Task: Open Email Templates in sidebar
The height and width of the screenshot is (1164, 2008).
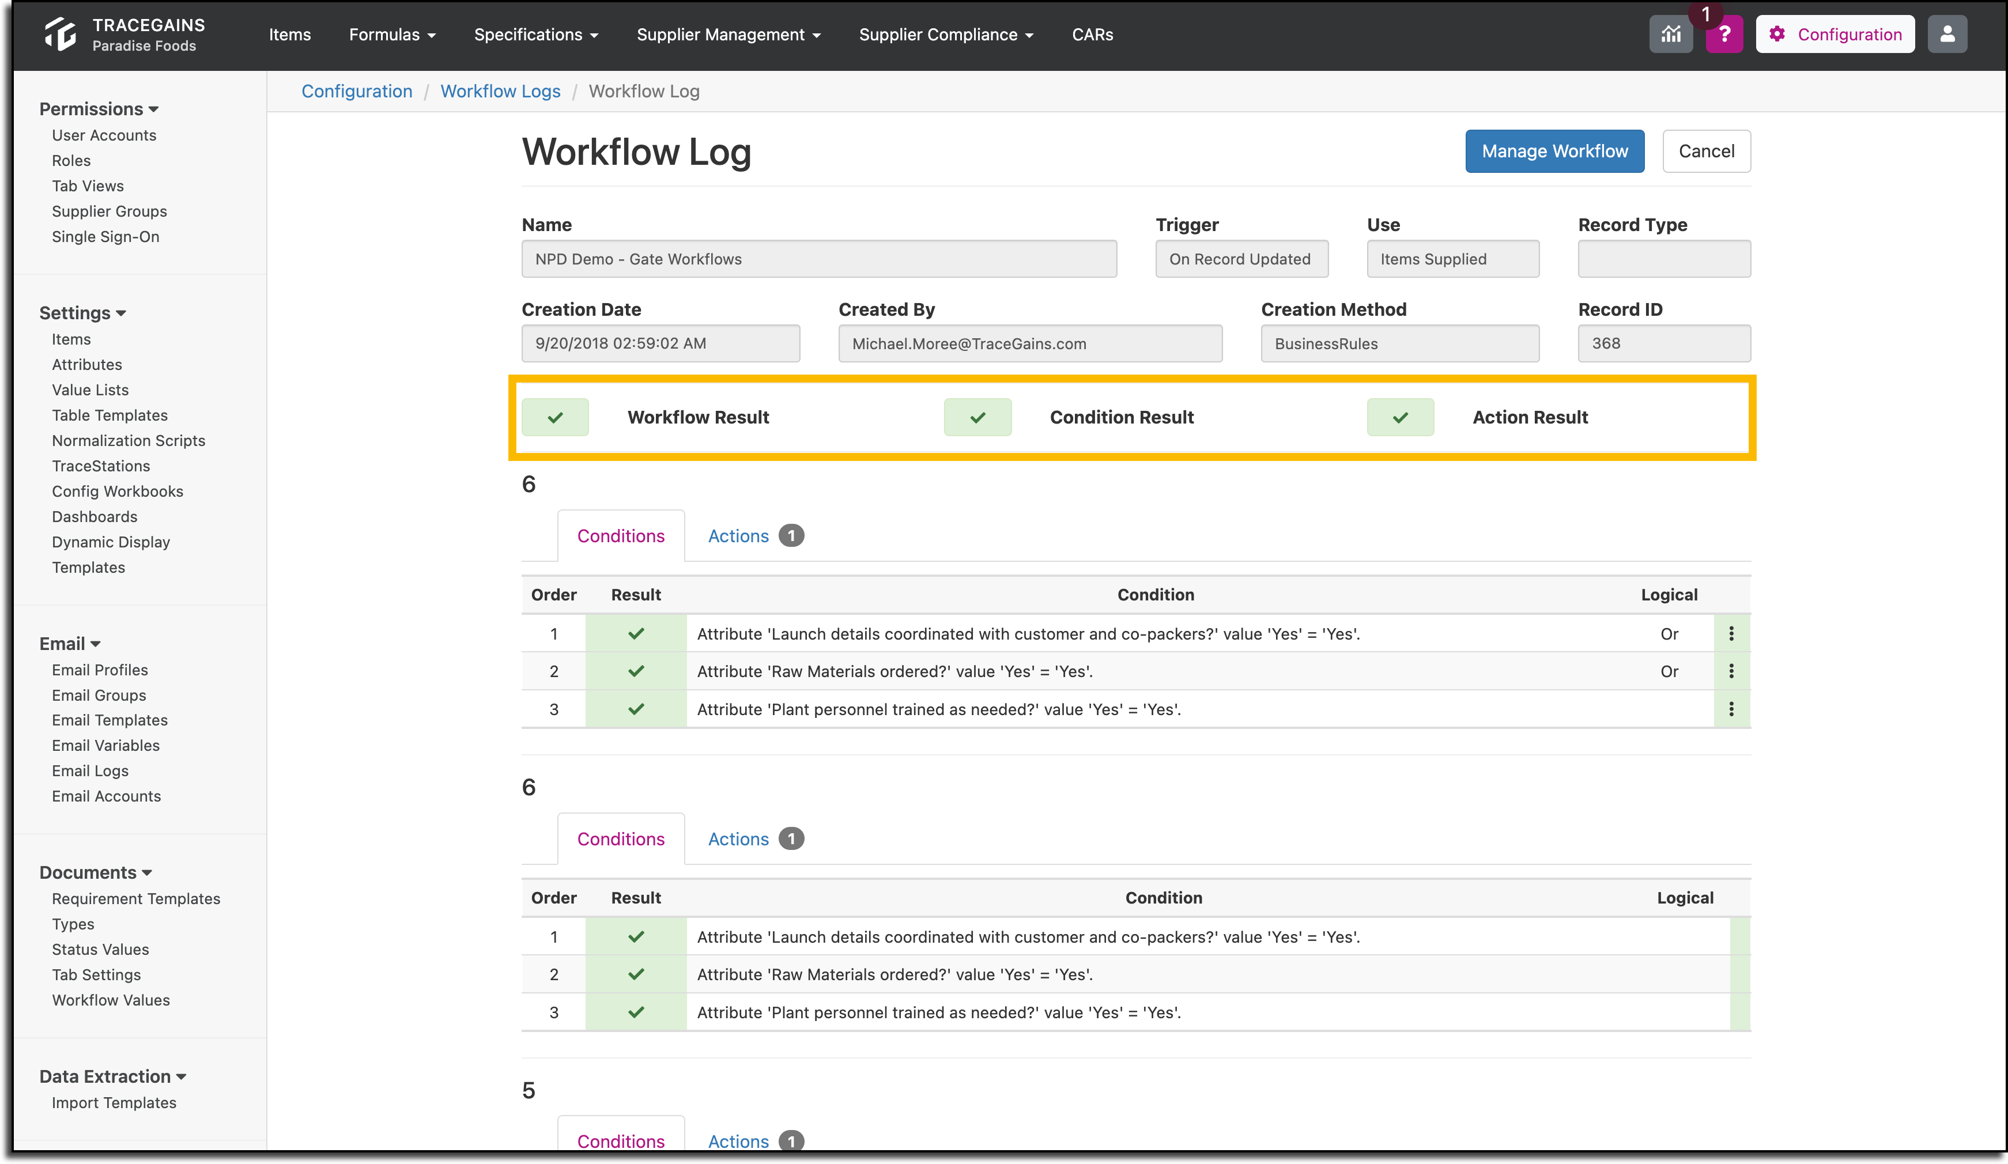Action: pyautogui.click(x=109, y=720)
